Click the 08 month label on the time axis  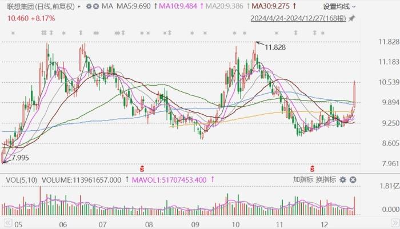[x=149, y=224]
